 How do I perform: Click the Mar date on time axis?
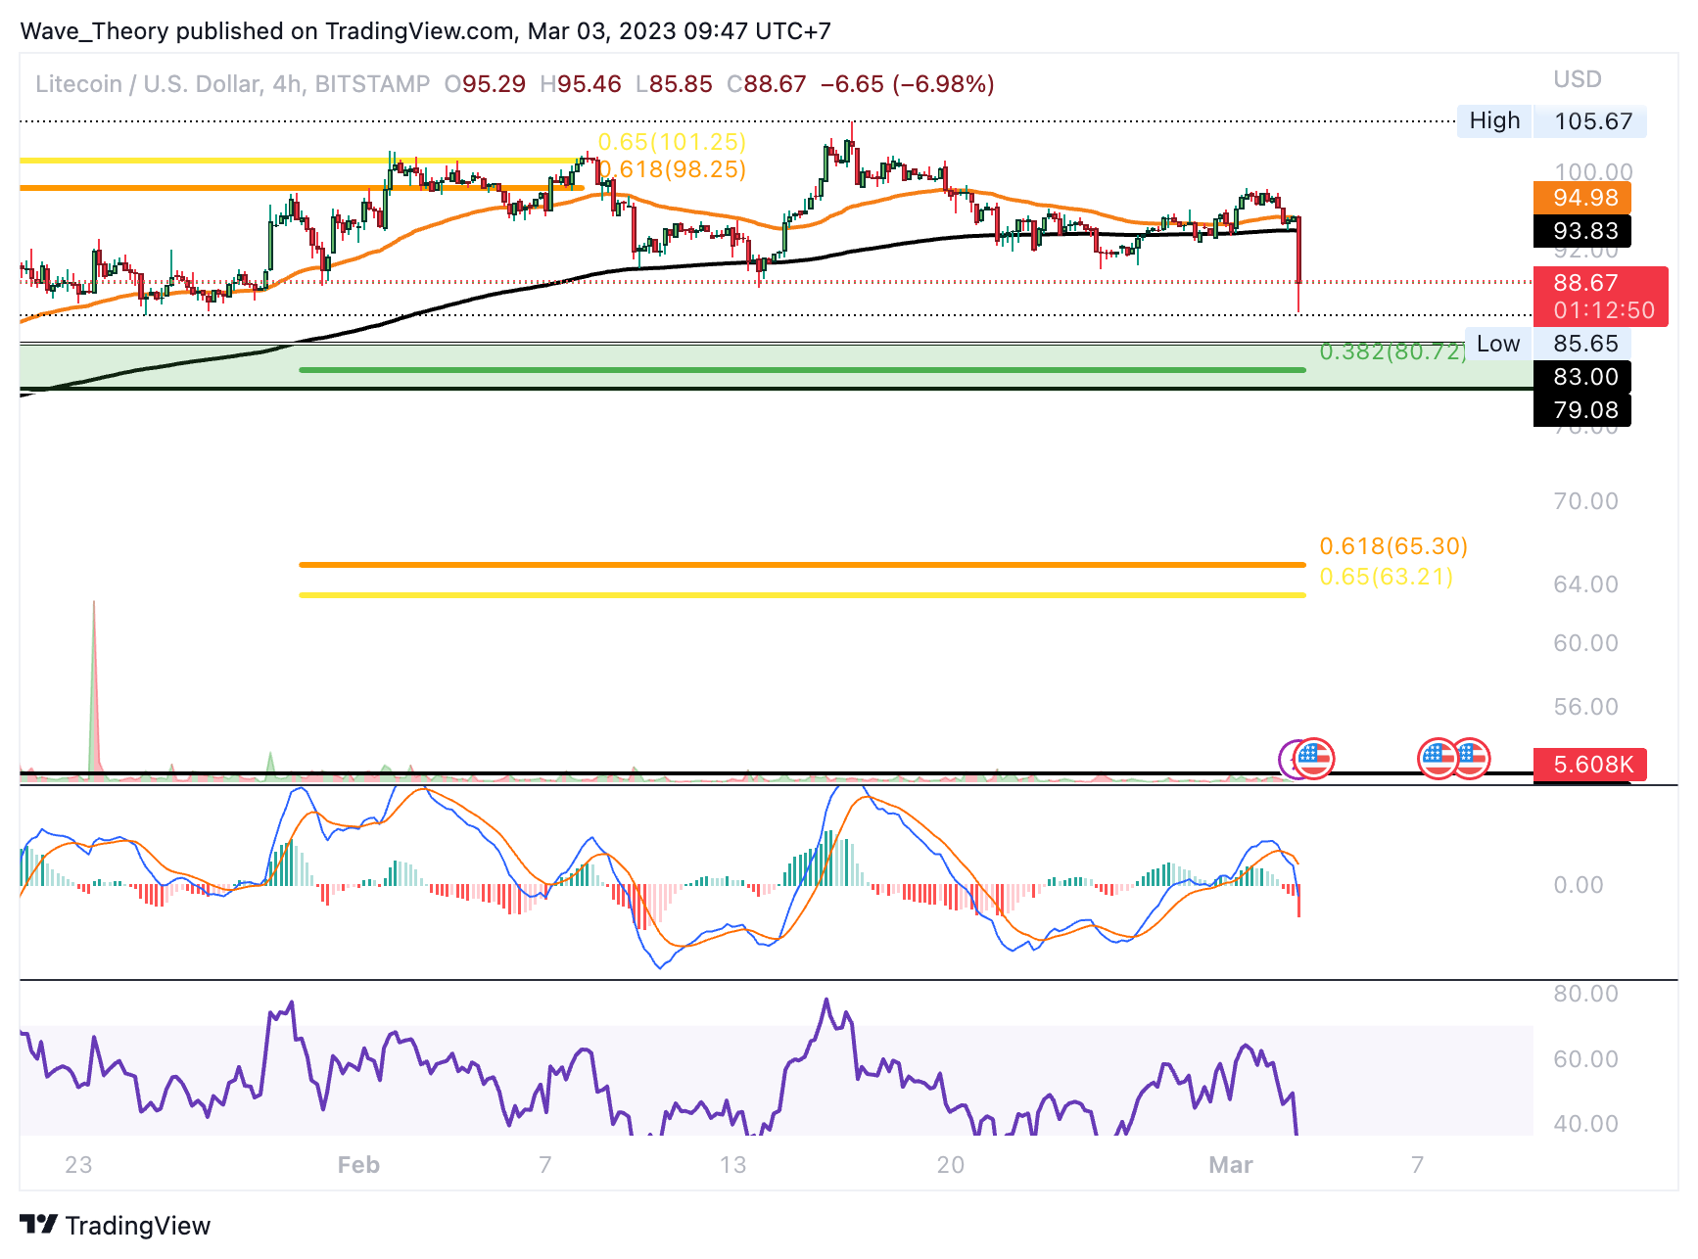pos(1231,1165)
